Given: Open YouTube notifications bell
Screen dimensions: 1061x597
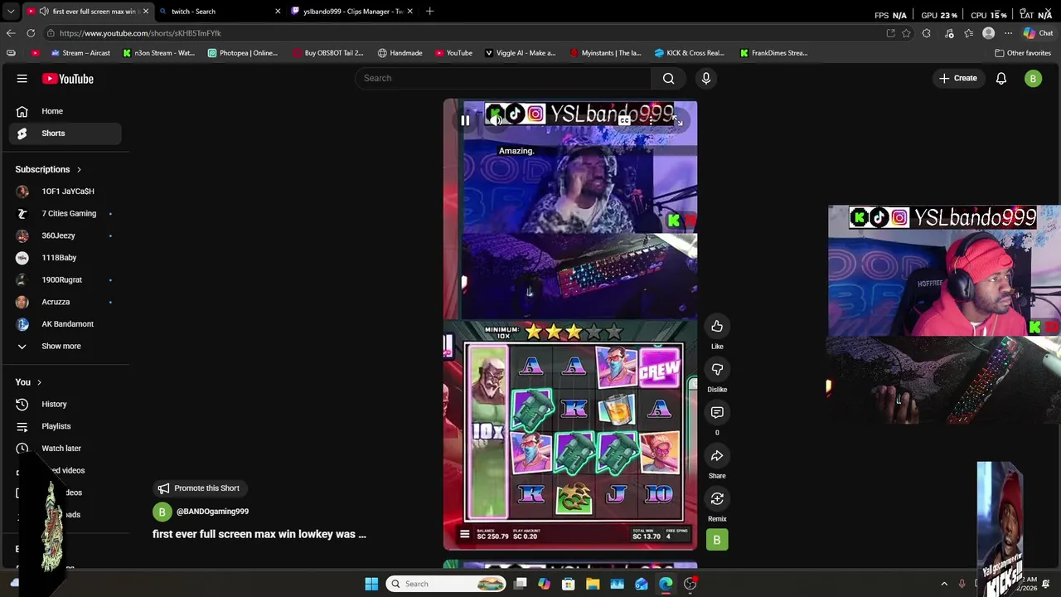Looking at the screenshot, I should tap(1001, 78).
